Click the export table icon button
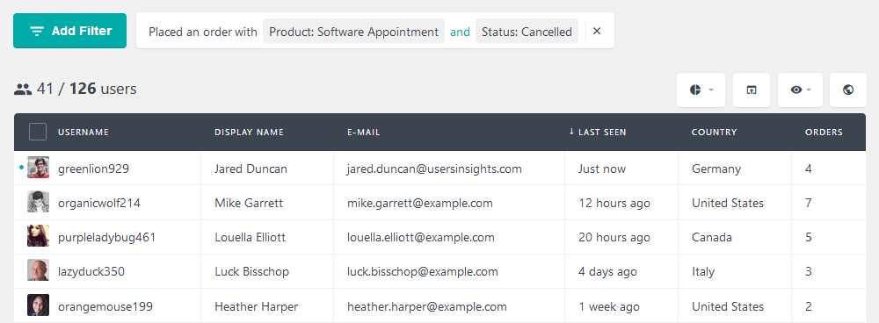This screenshot has height=323, width=879. [752, 90]
